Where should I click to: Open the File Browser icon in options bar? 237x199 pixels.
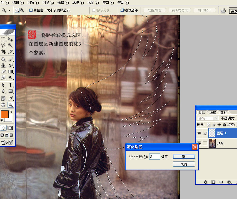(x=223, y=11)
